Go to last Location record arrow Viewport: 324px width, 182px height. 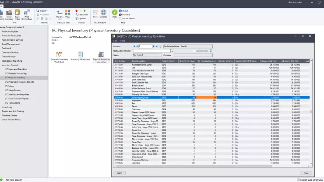(x=156, y=46)
